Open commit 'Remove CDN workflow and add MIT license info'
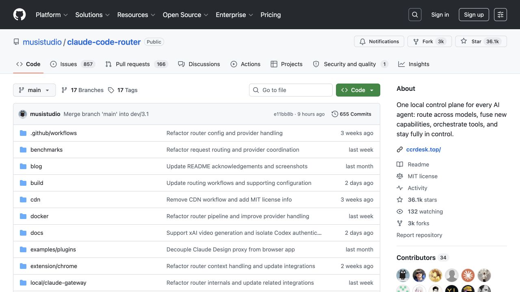520x292 pixels. 229,200
